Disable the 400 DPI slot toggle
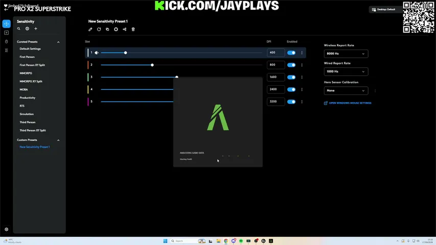 click(x=291, y=53)
